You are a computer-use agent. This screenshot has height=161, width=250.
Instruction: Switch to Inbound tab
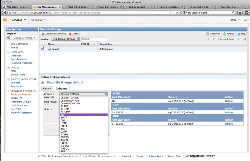click(62, 88)
